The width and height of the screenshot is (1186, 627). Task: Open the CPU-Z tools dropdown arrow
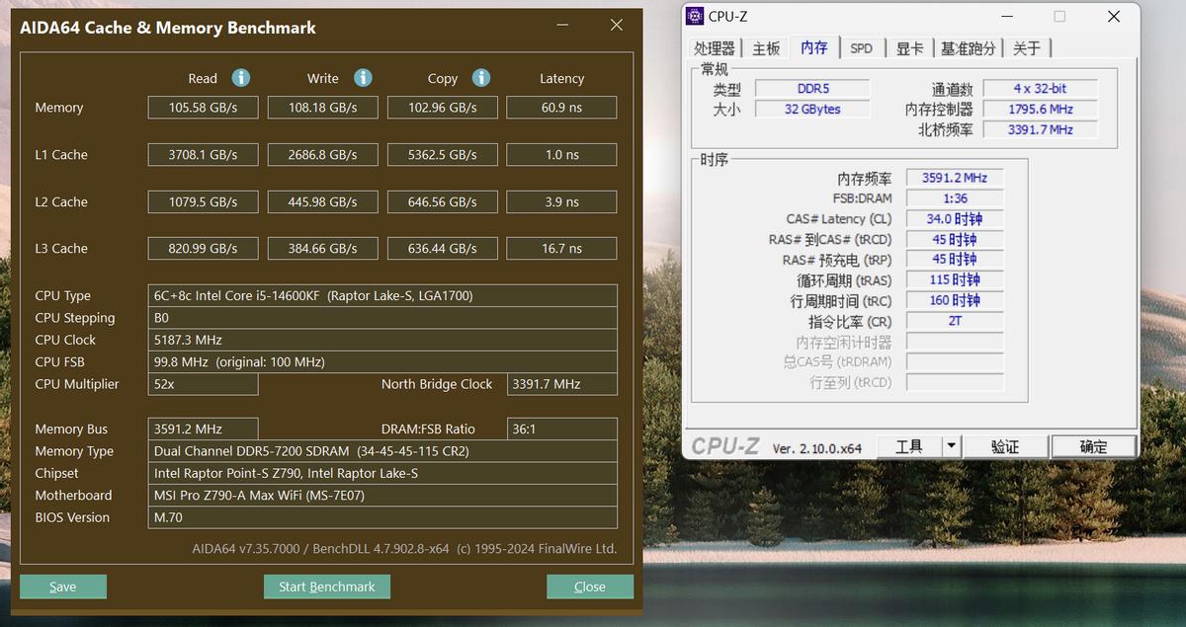click(951, 446)
